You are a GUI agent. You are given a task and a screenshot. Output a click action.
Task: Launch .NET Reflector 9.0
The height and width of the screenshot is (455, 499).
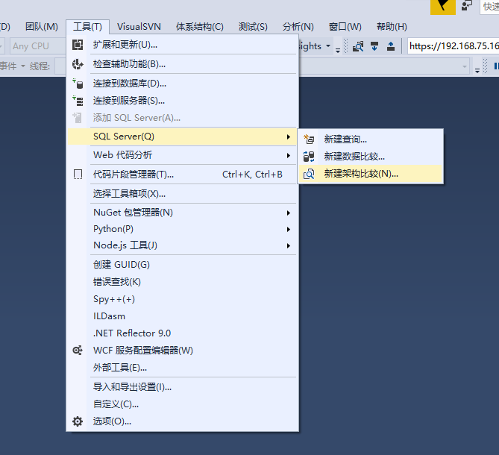pyautogui.click(x=182, y=333)
